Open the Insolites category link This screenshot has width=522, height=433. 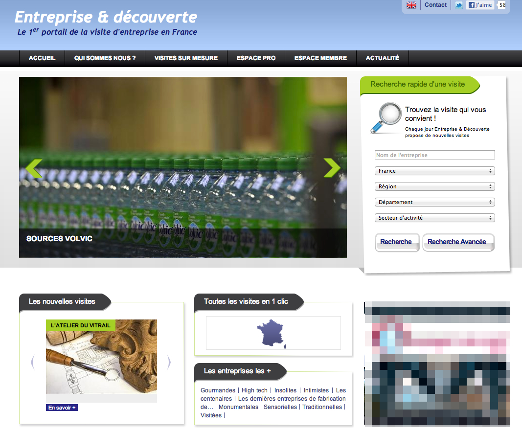point(285,390)
